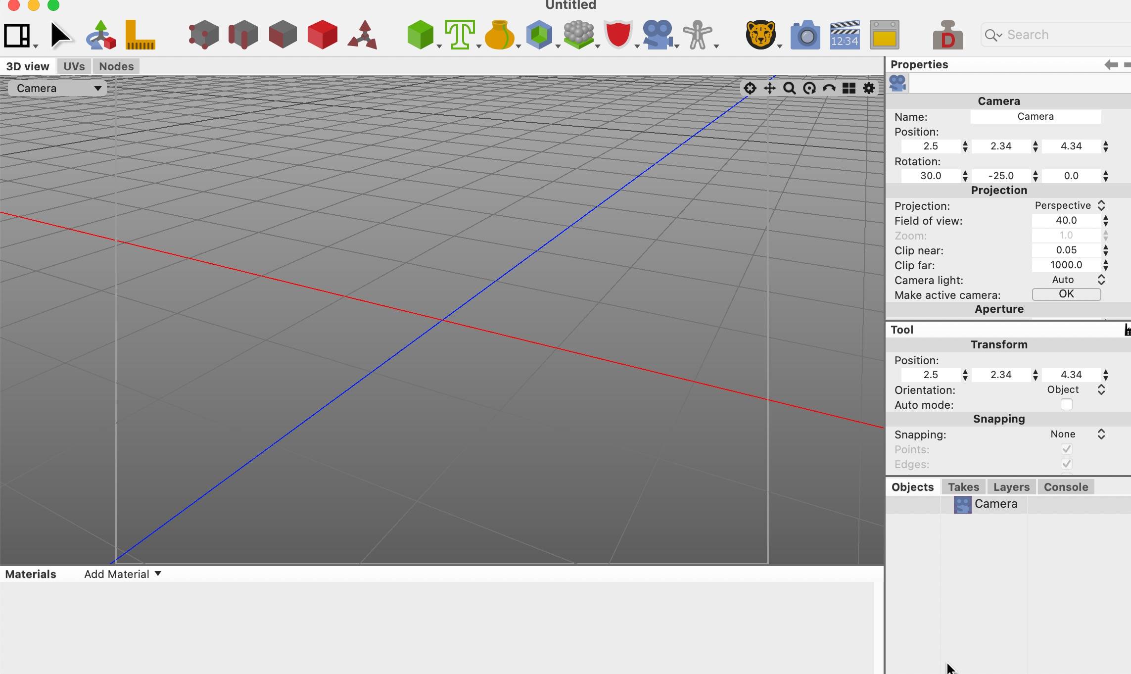This screenshot has height=674, width=1131.
Task: Click the camera render snapshot icon
Action: coord(805,35)
